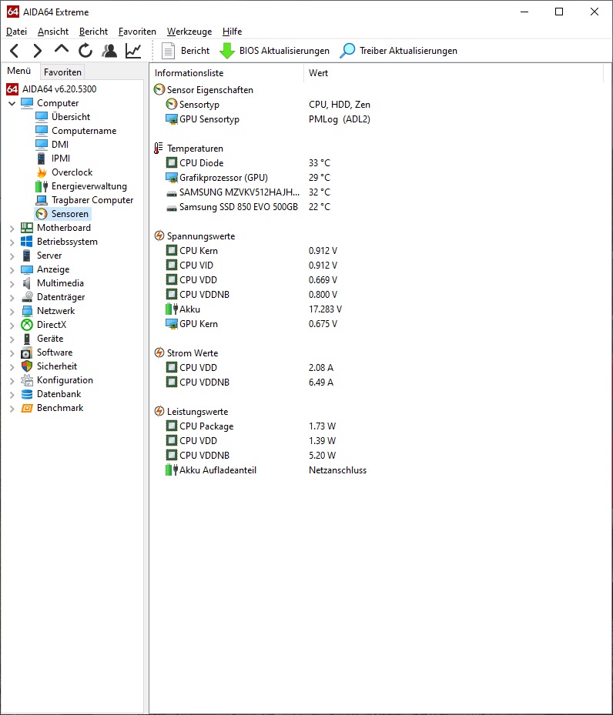This screenshot has width=613, height=715.
Task: Click the Temperaturen thermometer icon
Action: click(x=159, y=149)
